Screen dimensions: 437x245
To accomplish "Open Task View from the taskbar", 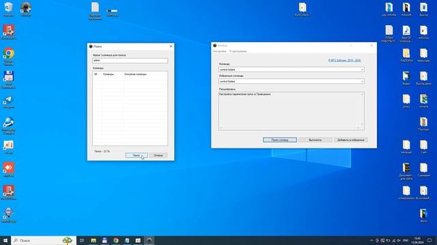I will (82, 240).
